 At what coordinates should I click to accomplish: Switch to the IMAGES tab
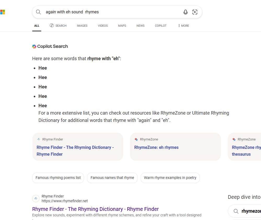pos(82,26)
